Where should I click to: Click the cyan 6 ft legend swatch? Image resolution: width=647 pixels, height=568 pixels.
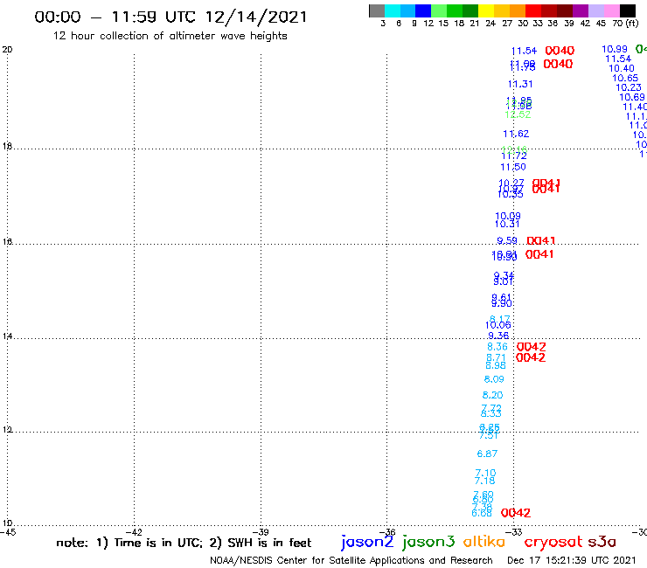coord(393,10)
